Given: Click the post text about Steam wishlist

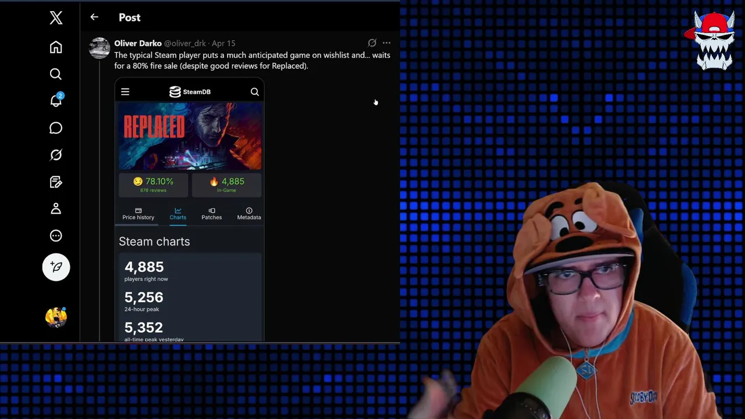Looking at the screenshot, I should [x=252, y=60].
